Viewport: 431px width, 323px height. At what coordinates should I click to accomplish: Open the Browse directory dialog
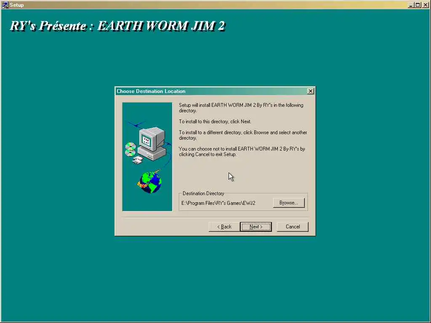tap(289, 203)
